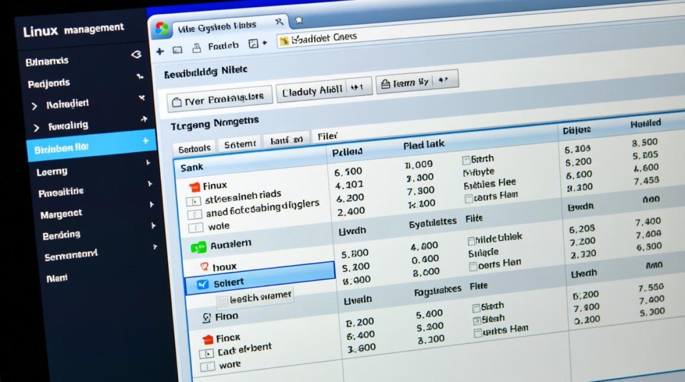The image size is (685, 382).
Task: Select the red Finux package icon
Action: click(195, 187)
